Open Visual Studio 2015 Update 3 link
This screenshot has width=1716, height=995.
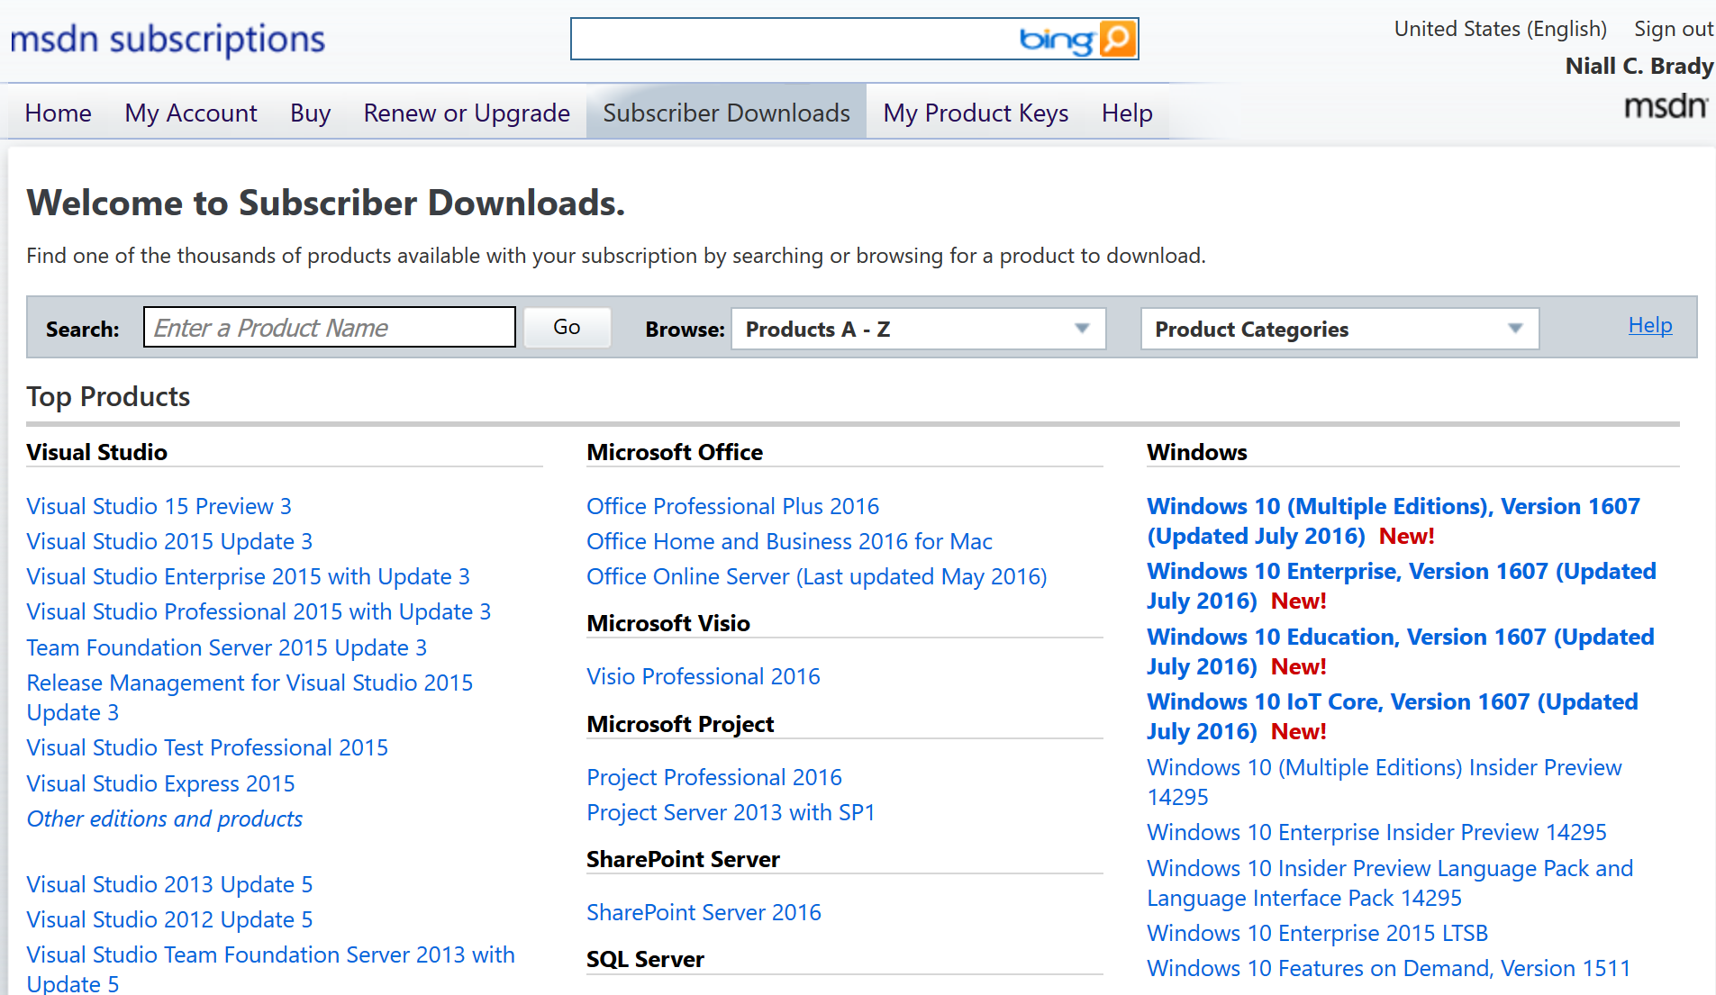coord(169,541)
